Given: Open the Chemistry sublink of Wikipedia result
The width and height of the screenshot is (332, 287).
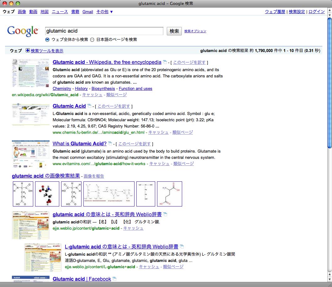Looking at the screenshot, I should 62,88.
